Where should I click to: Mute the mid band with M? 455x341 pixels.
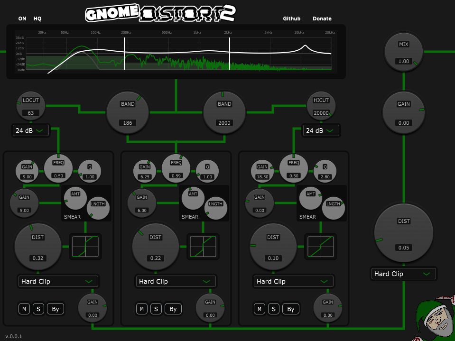point(141,309)
